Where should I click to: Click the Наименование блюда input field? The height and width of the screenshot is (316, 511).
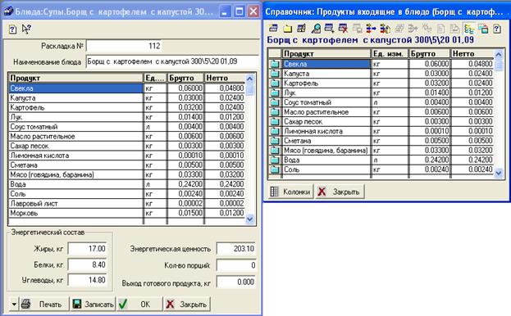(172, 61)
